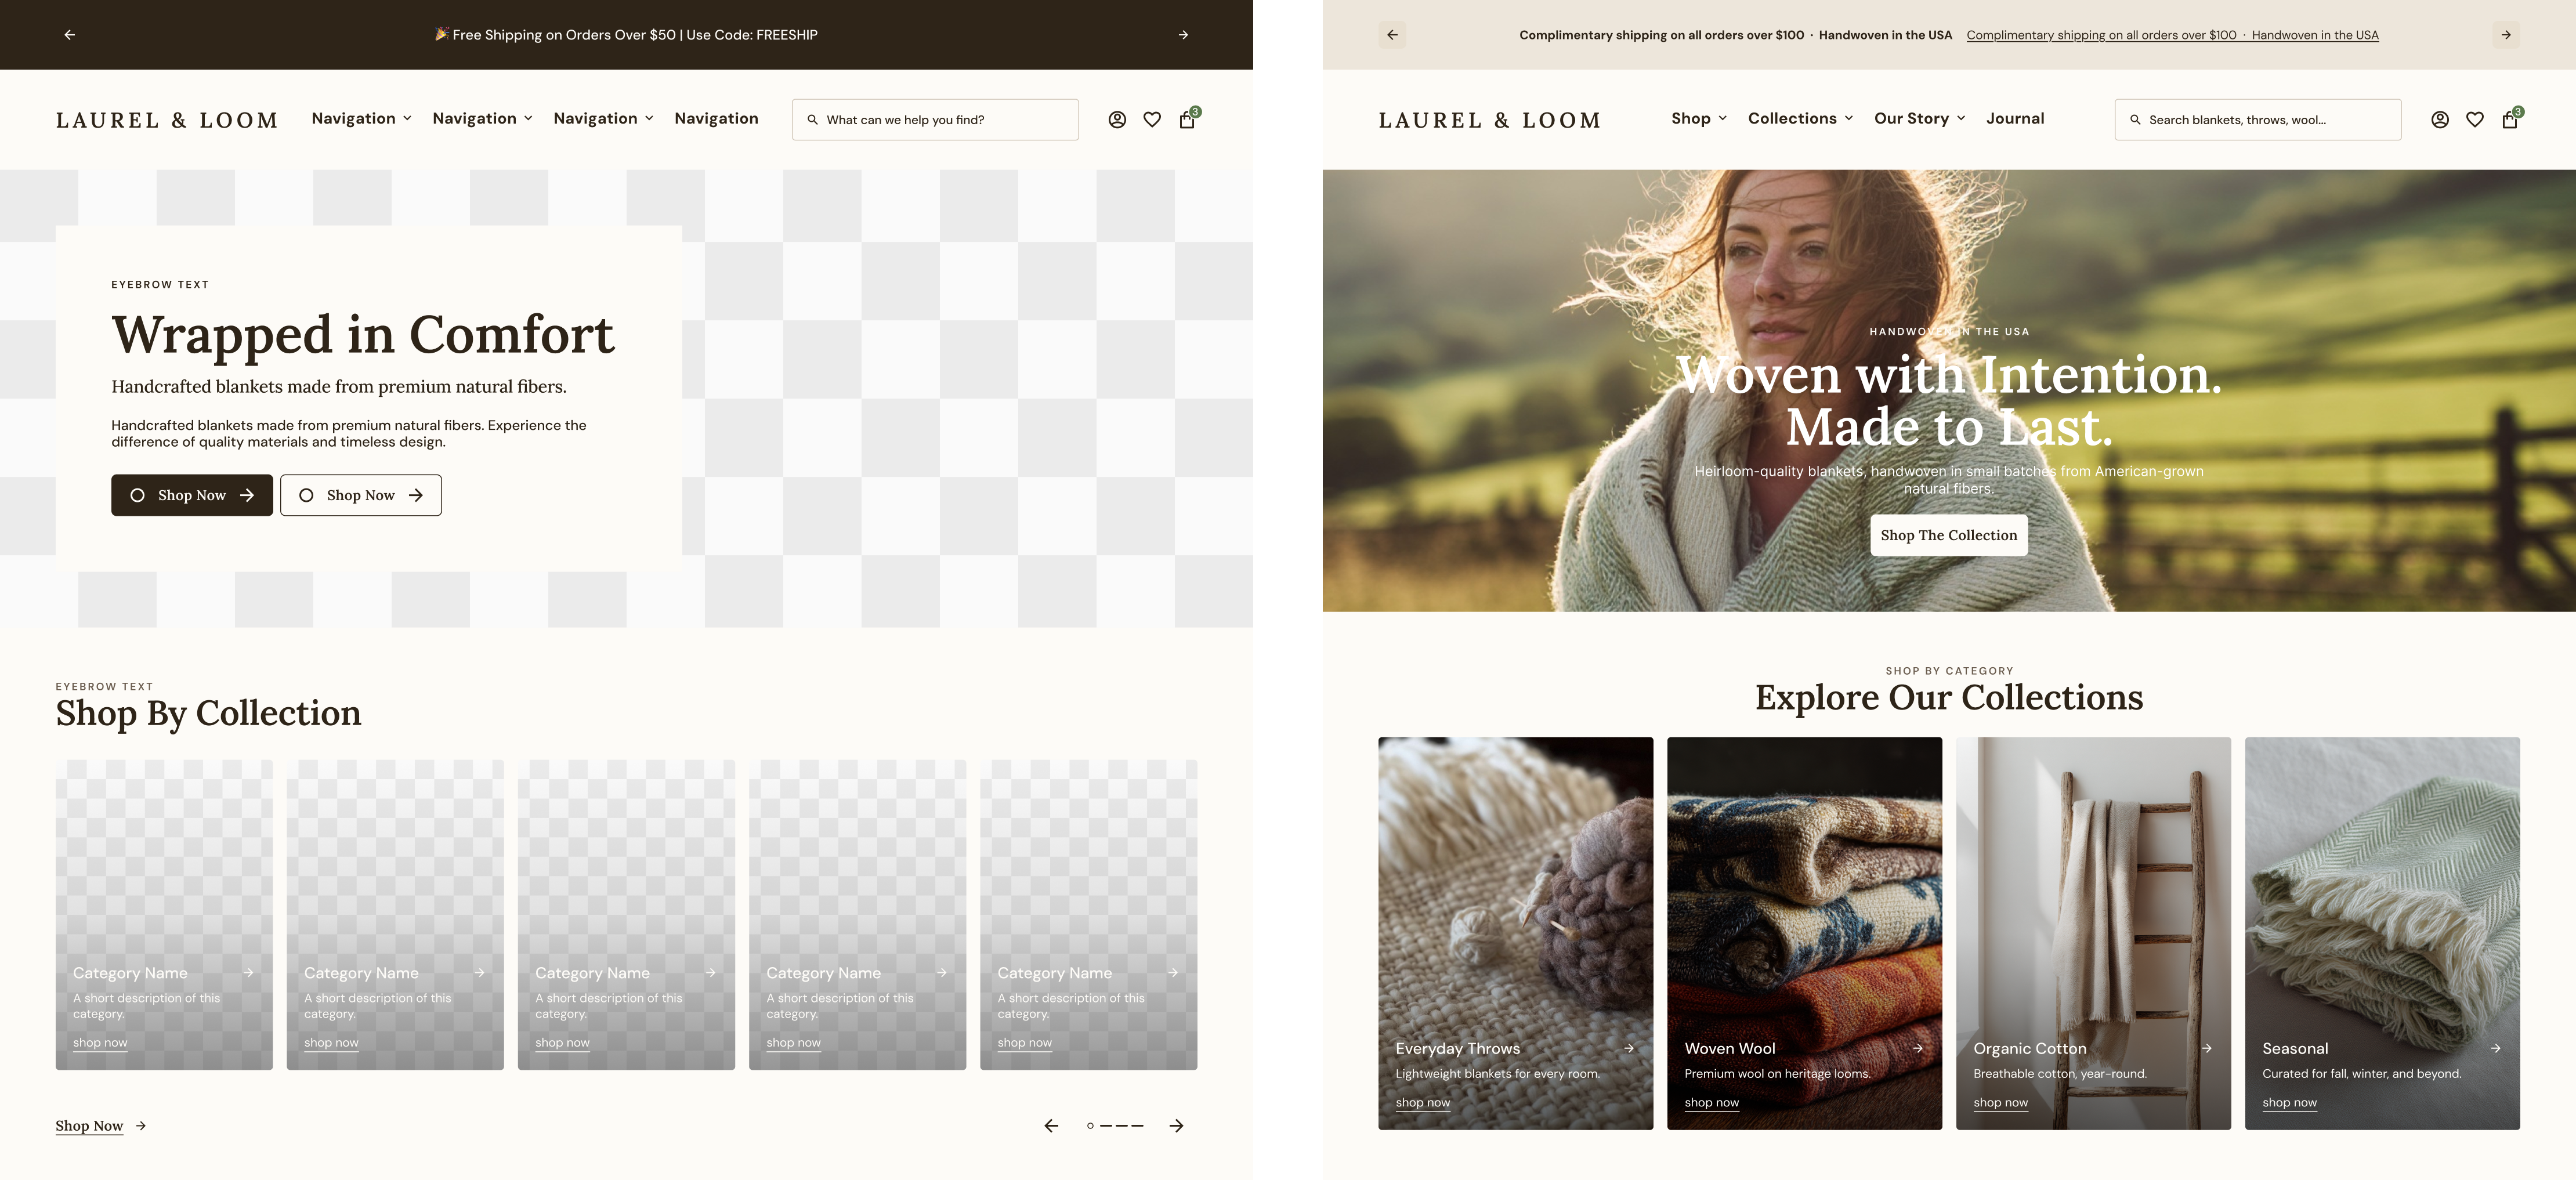Expand the Our Story navigation dropdown
This screenshot has width=2576, height=1180.
pos(1919,118)
